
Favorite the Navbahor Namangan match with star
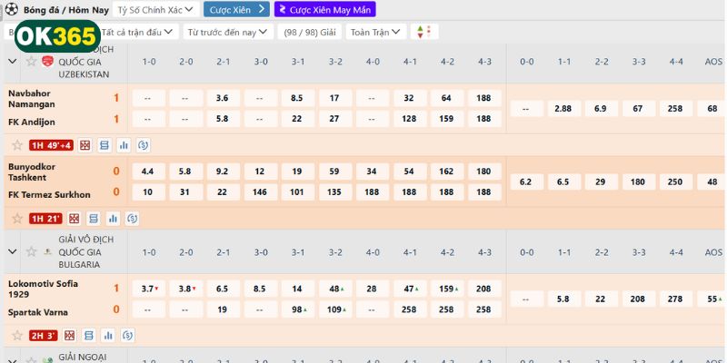pyautogui.click(x=16, y=145)
